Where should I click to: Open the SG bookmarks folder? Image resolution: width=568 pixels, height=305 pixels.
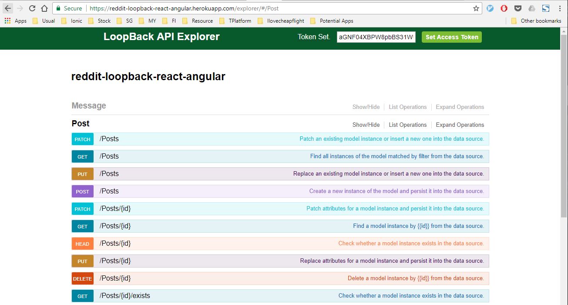[124, 20]
